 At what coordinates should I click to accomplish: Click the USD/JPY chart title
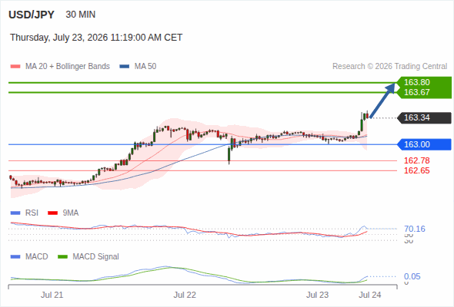pos(32,15)
